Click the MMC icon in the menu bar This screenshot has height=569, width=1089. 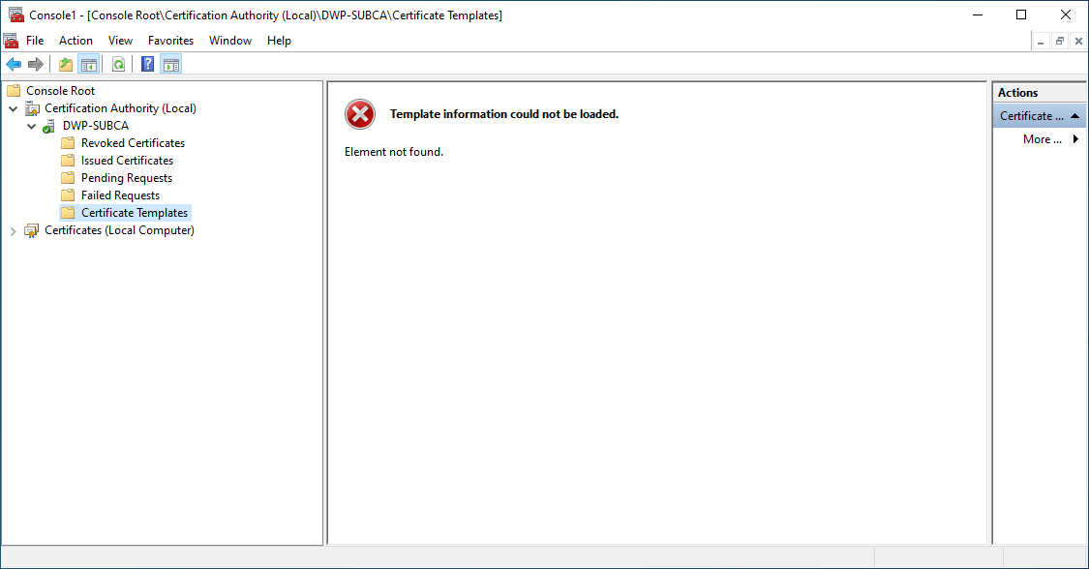click(x=11, y=41)
